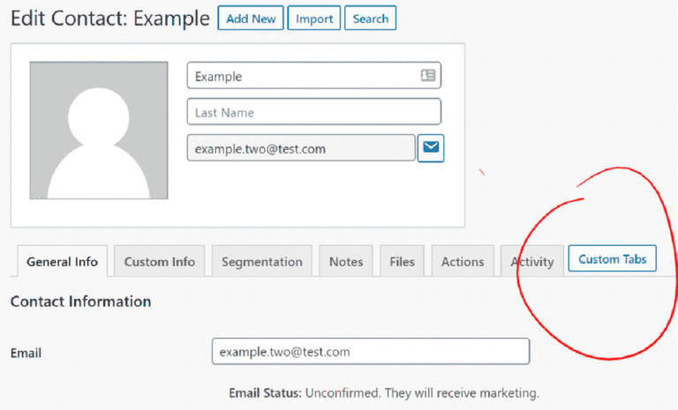Click the contact avatar placeholder image
Viewport: 678px width, 410px height.
tap(99, 130)
